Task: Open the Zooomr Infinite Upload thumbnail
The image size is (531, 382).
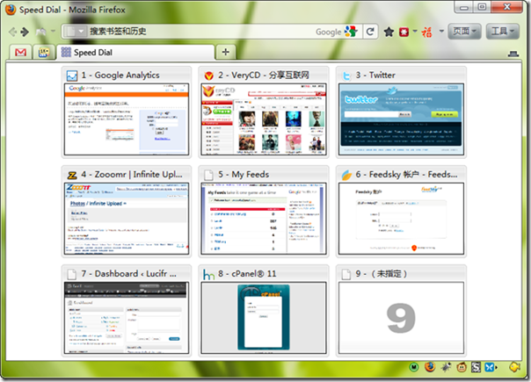Action: (127, 219)
